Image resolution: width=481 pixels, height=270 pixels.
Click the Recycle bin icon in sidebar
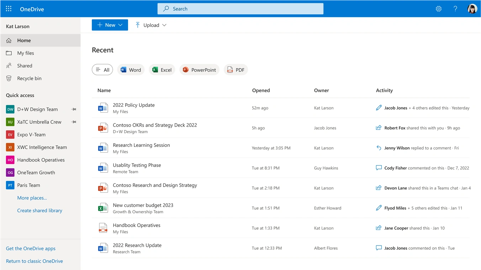tap(8, 78)
